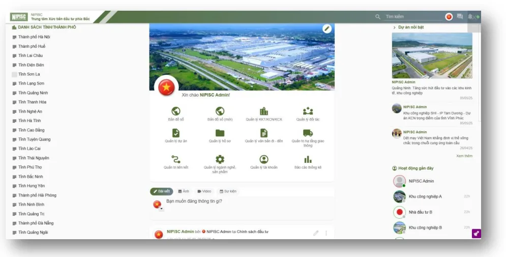Click NIPISC Admin author name on post
The image size is (506, 257).
coord(181,232)
